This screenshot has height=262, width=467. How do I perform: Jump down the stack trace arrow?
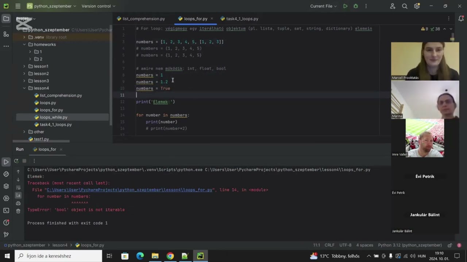pyautogui.click(x=18, y=180)
